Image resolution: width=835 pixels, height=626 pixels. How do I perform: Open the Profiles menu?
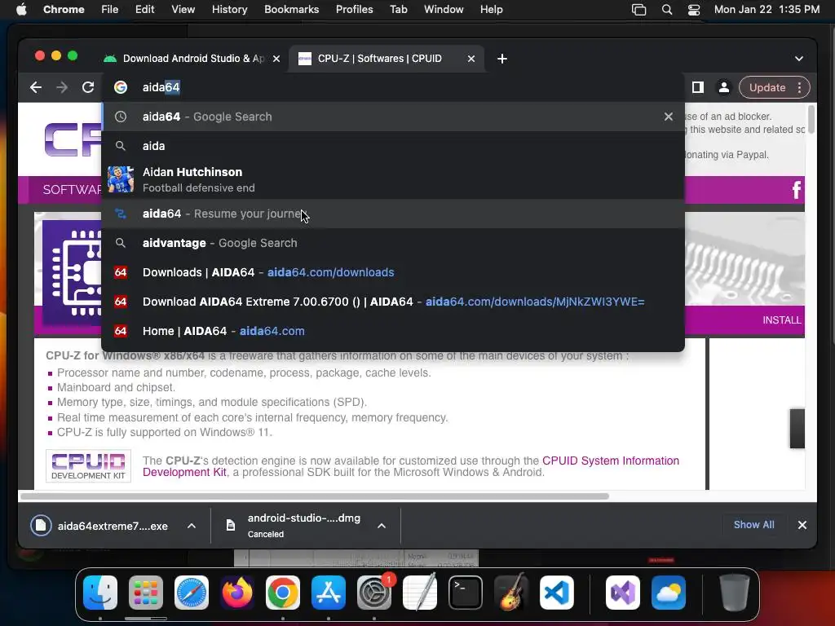(354, 10)
